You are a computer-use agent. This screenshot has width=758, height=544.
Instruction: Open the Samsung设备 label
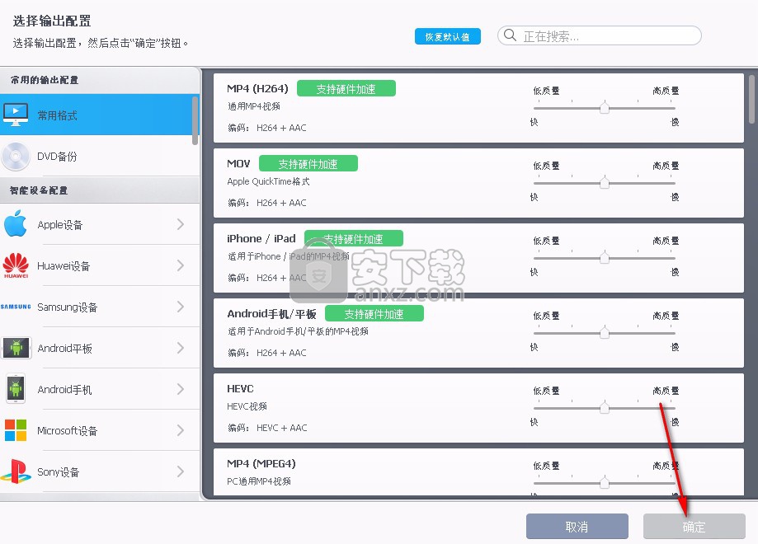click(x=67, y=307)
